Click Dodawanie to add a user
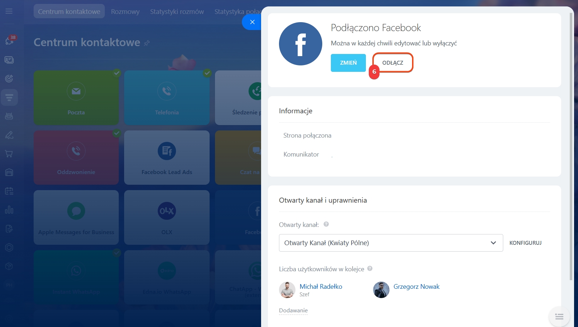The width and height of the screenshot is (578, 327). tap(293, 311)
